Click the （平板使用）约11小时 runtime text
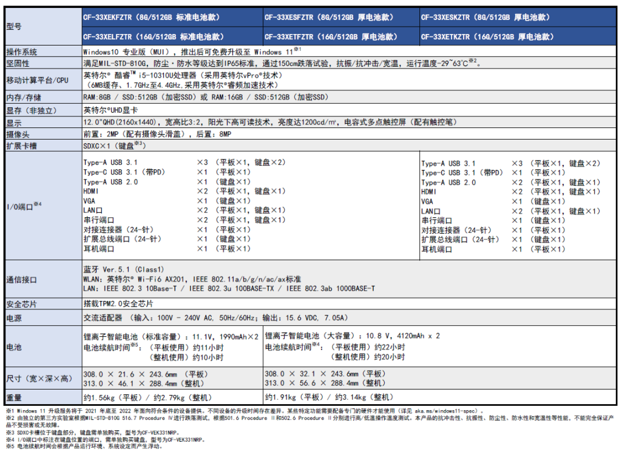This screenshot has height=452, width=622. (x=186, y=348)
